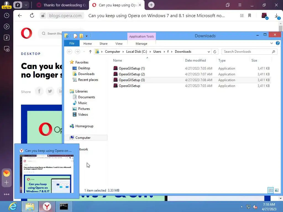Open Internet Explorer from the taskbar
283x212 pixels.
tap(13, 206)
